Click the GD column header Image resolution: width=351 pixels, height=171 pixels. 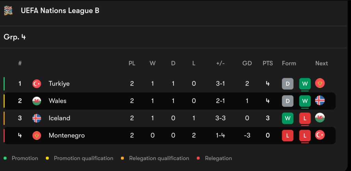pyautogui.click(x=247, y=63)
